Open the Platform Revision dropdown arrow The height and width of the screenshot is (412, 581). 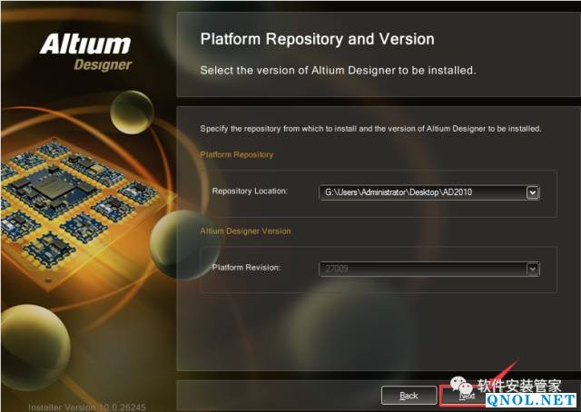(533, 268)
